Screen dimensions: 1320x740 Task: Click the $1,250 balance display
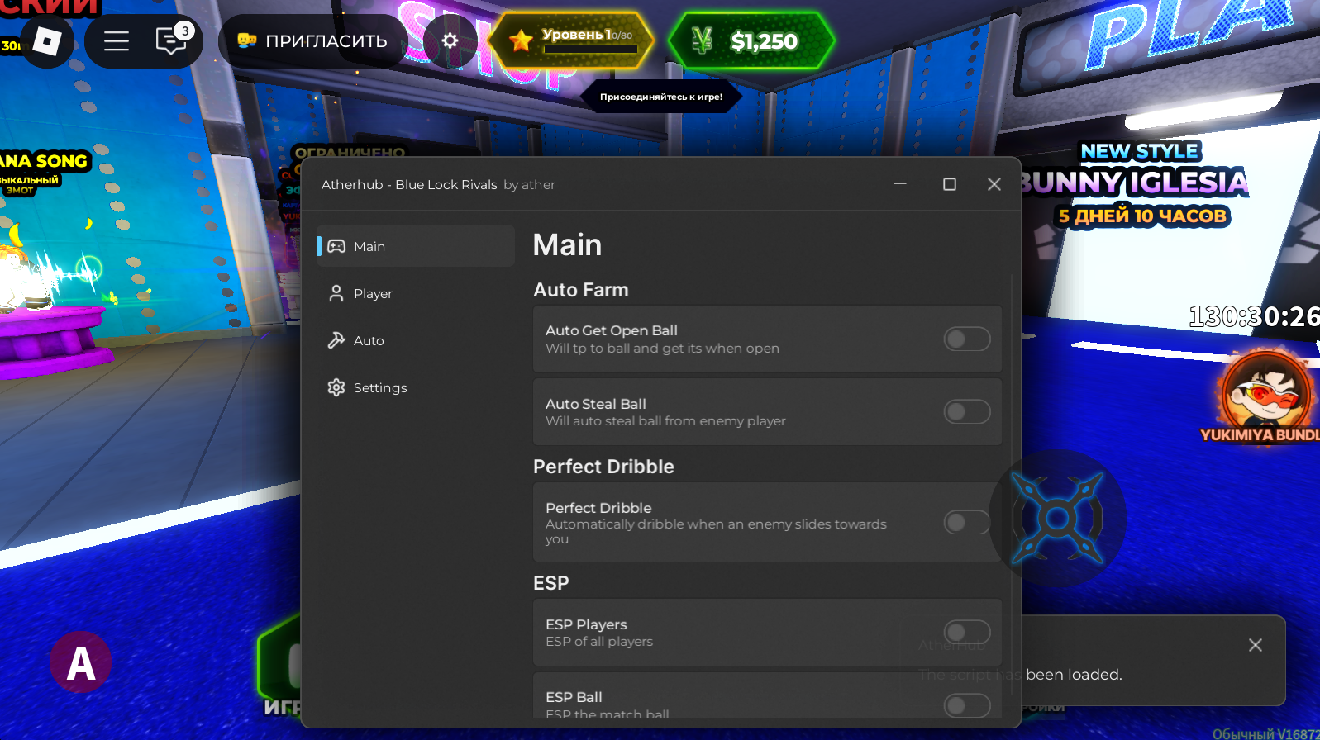[x=764, y=41]
